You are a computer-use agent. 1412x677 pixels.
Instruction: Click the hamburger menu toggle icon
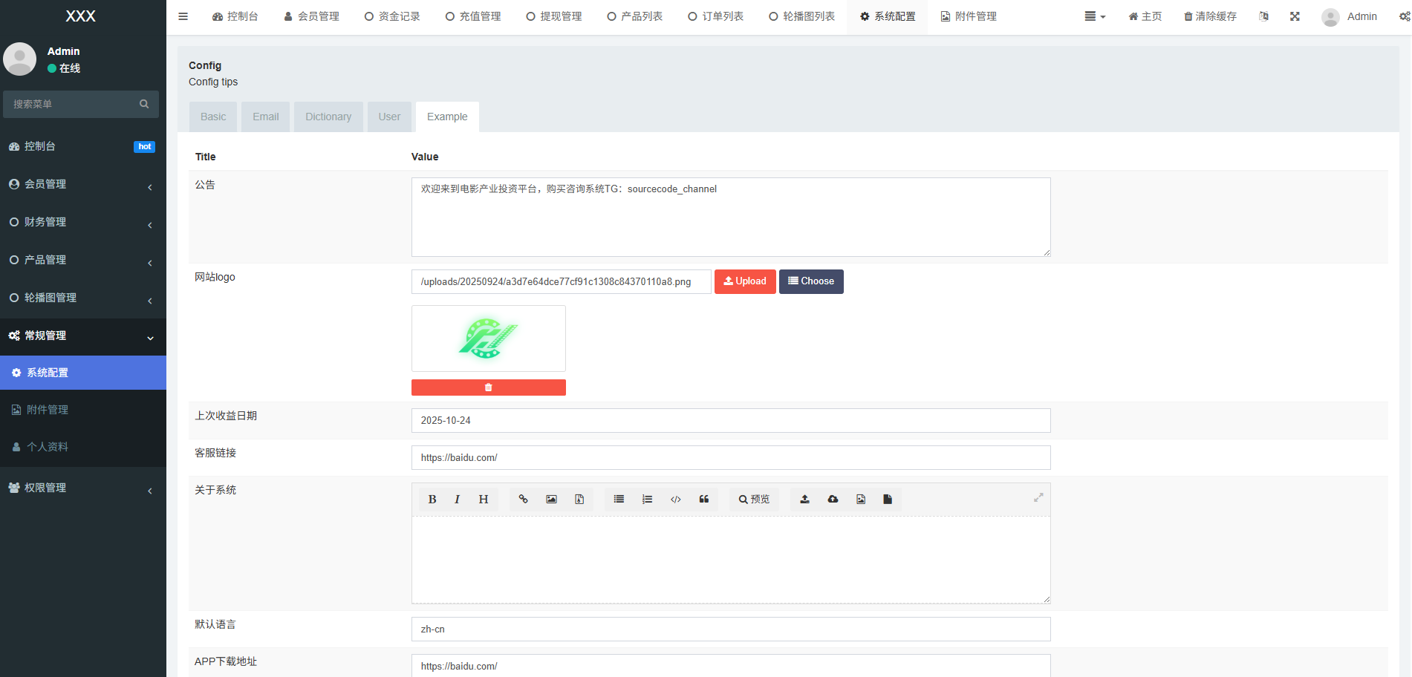coord(183,16)
